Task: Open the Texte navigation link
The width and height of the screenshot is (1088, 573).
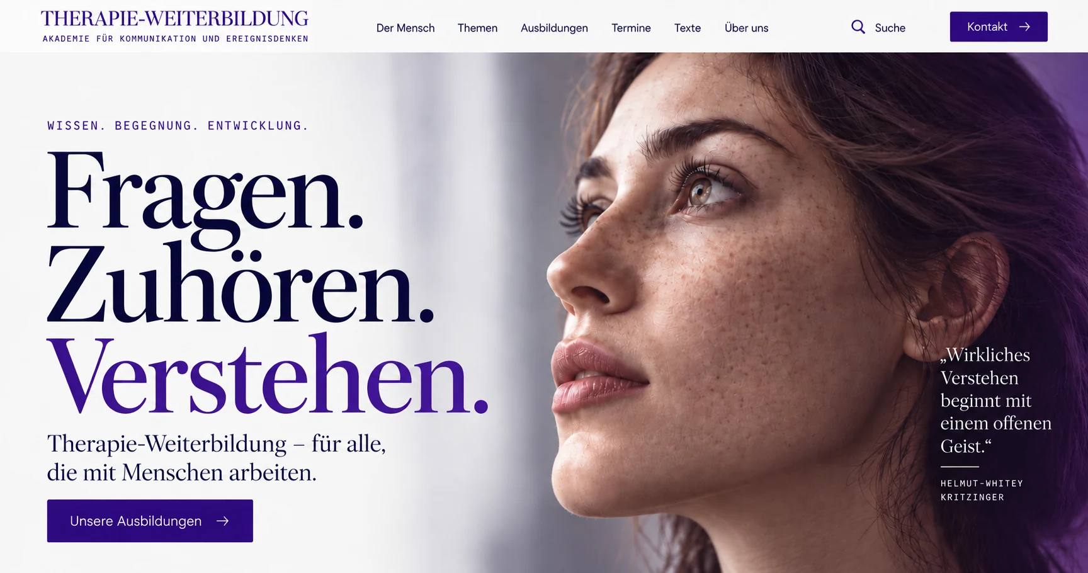Action: click(x=688, y=28)
